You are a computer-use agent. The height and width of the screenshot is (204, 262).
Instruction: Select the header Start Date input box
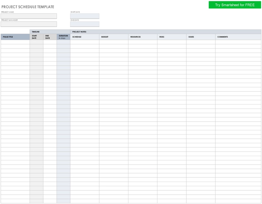click(85, 16)
